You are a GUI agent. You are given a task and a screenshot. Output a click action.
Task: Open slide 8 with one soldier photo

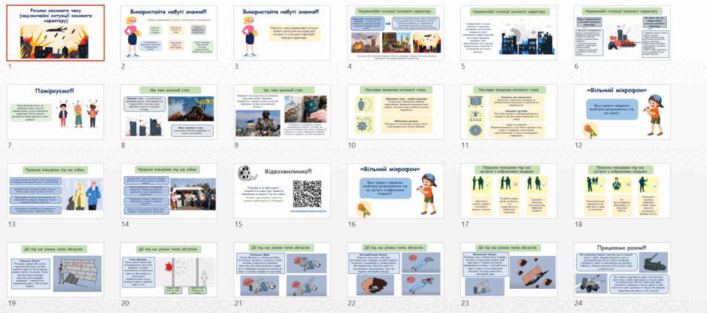pyautogui.click(x=168, y=112)
